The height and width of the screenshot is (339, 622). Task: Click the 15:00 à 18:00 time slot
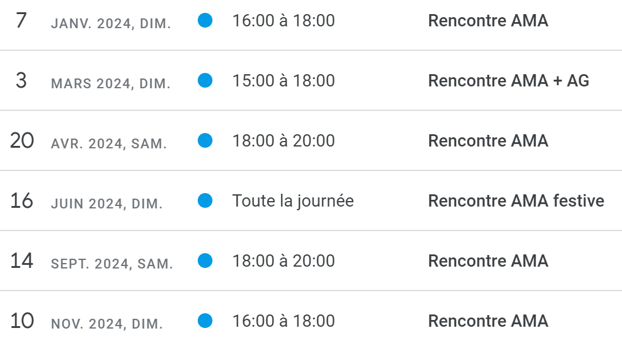coord(283,81)
